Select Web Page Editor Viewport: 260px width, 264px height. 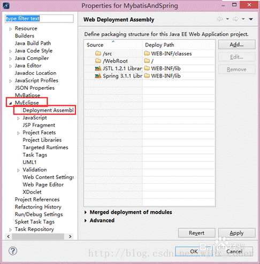pyautogui.click(x=43, y=184)
